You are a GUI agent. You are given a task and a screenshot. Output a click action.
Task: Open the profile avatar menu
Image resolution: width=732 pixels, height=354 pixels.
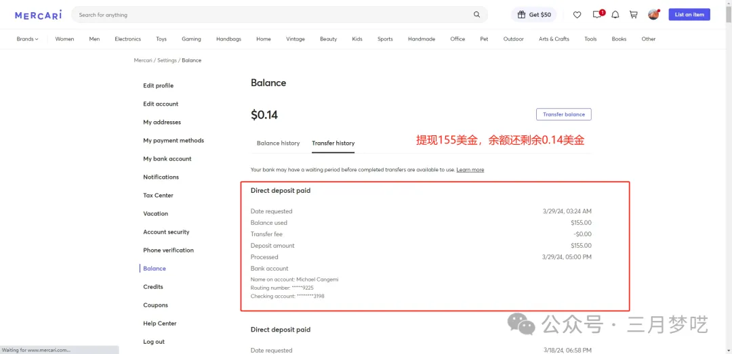(x=653, y=14)
